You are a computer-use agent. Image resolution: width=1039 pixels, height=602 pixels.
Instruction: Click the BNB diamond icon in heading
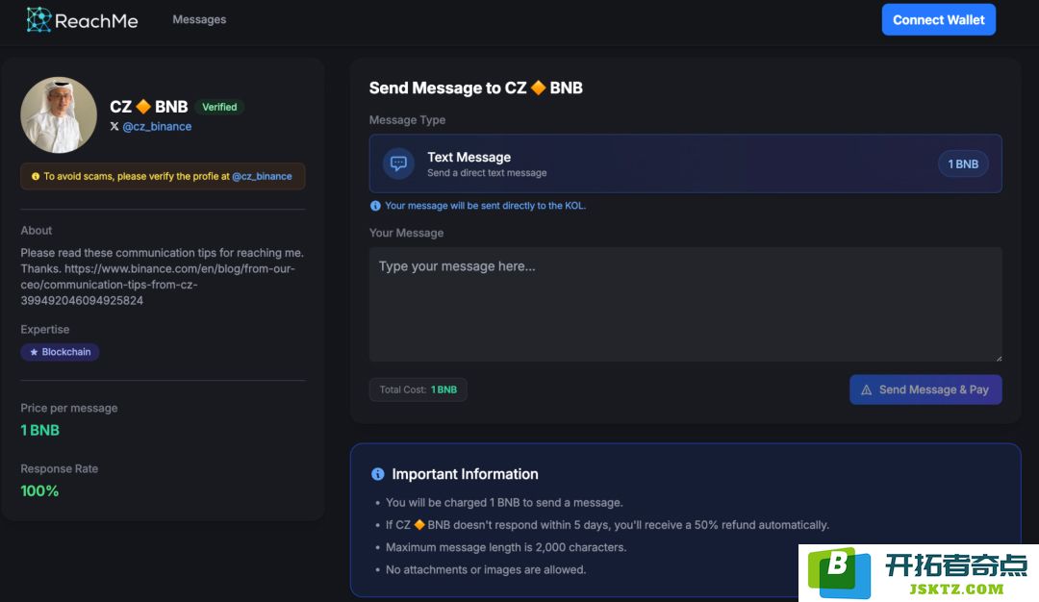pos(539,88)
